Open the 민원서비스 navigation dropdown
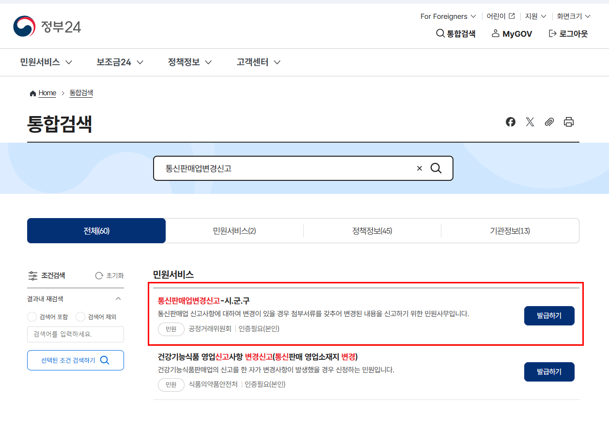609x427 pixels. [46, 62]
